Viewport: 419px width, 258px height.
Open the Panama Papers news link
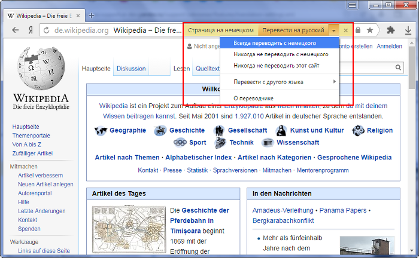pos(343,210)
